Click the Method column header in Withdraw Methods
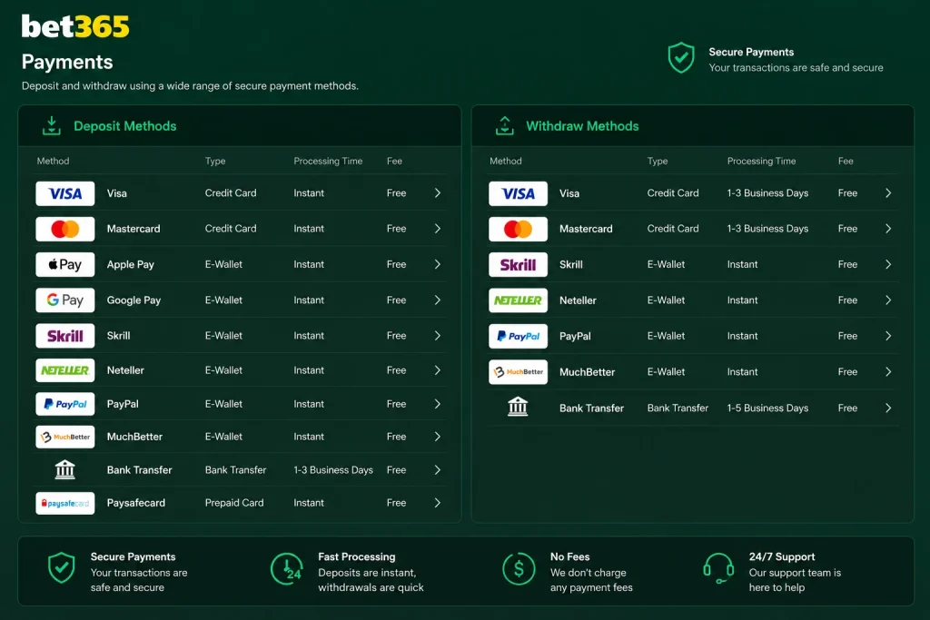 (x=506, y=162)
